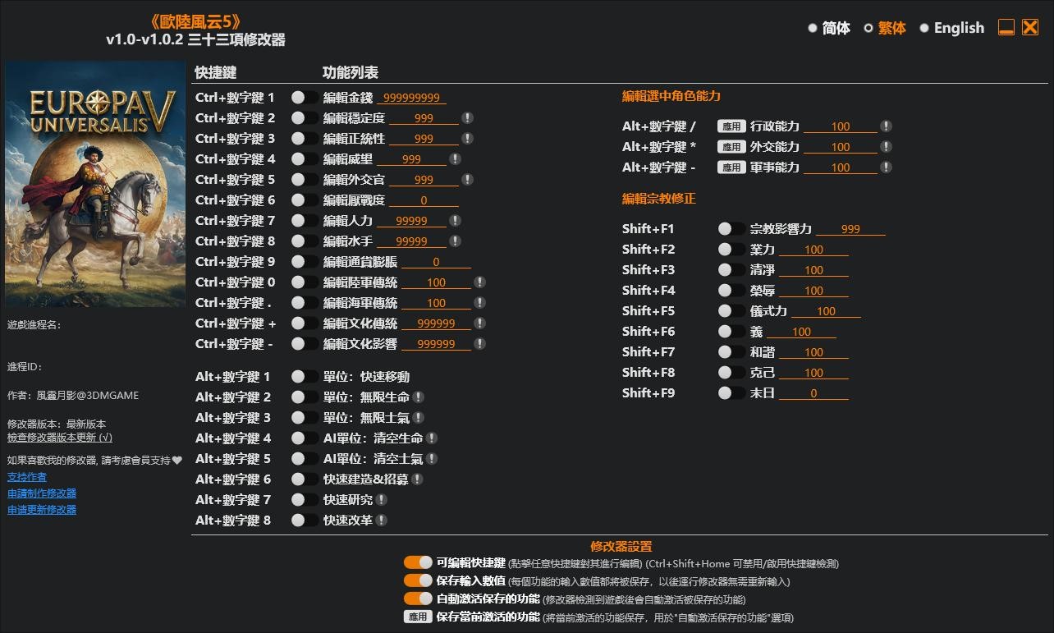
Task: Toggle 榮辱 switch
Action: 731,291
